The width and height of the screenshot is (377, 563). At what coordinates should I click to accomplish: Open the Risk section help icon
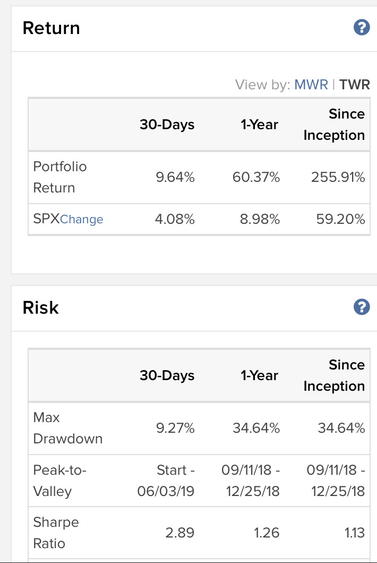(362, 307)
